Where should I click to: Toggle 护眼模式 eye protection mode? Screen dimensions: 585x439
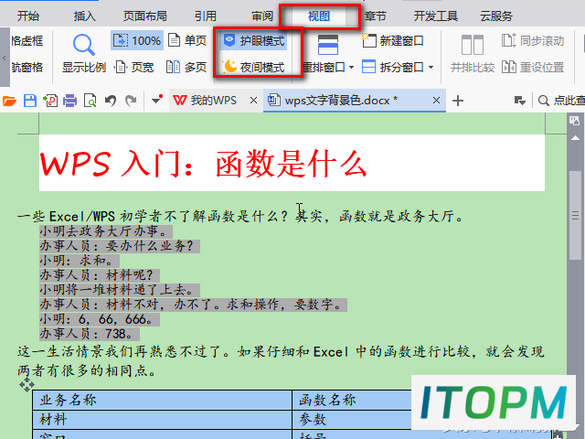tap(254, 40)
